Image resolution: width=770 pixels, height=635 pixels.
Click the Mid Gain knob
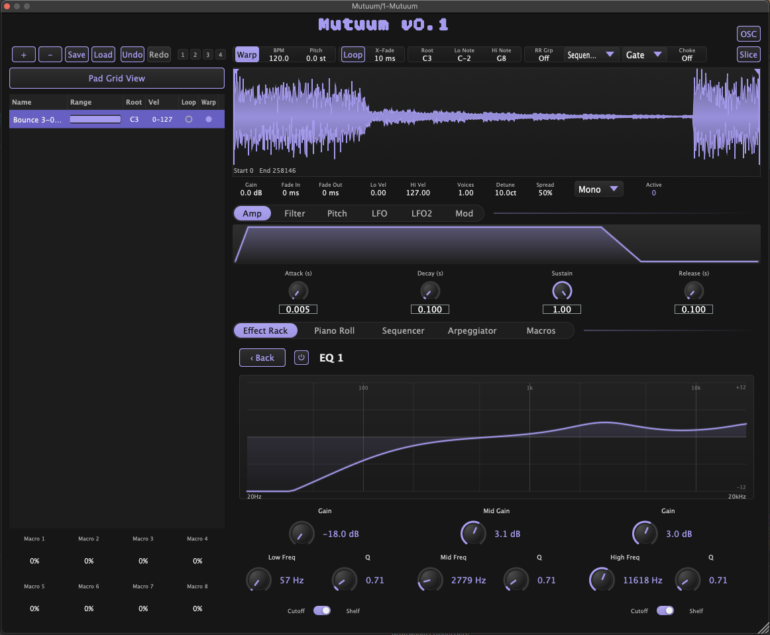pyautogui.click(x=473, y=534)
